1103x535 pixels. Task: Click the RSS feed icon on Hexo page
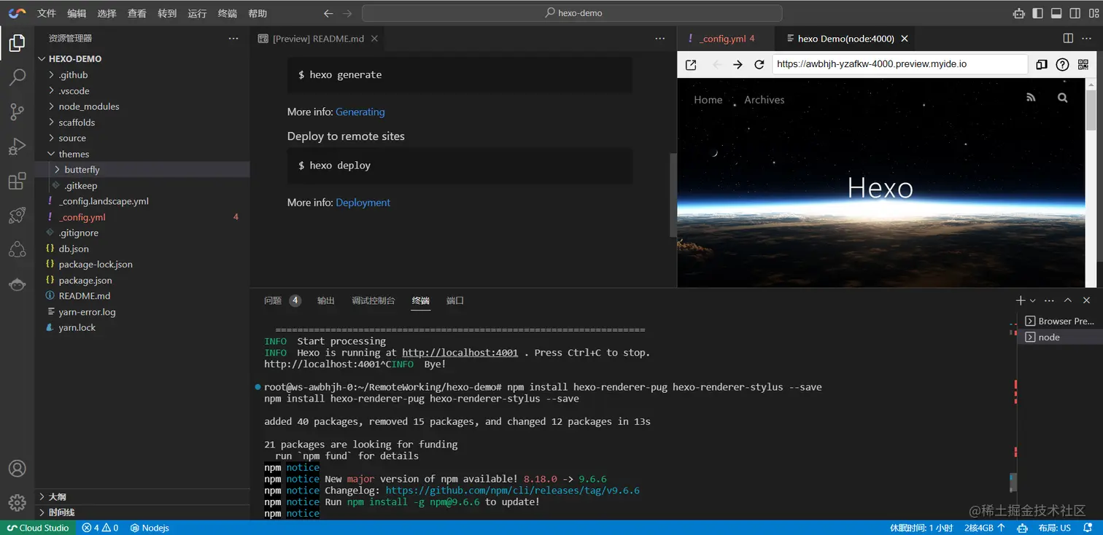[x=1031, y=97]
